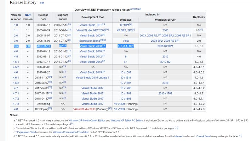
Task: Open the Visual Studio 2015 link
Action: coord(91,73)
